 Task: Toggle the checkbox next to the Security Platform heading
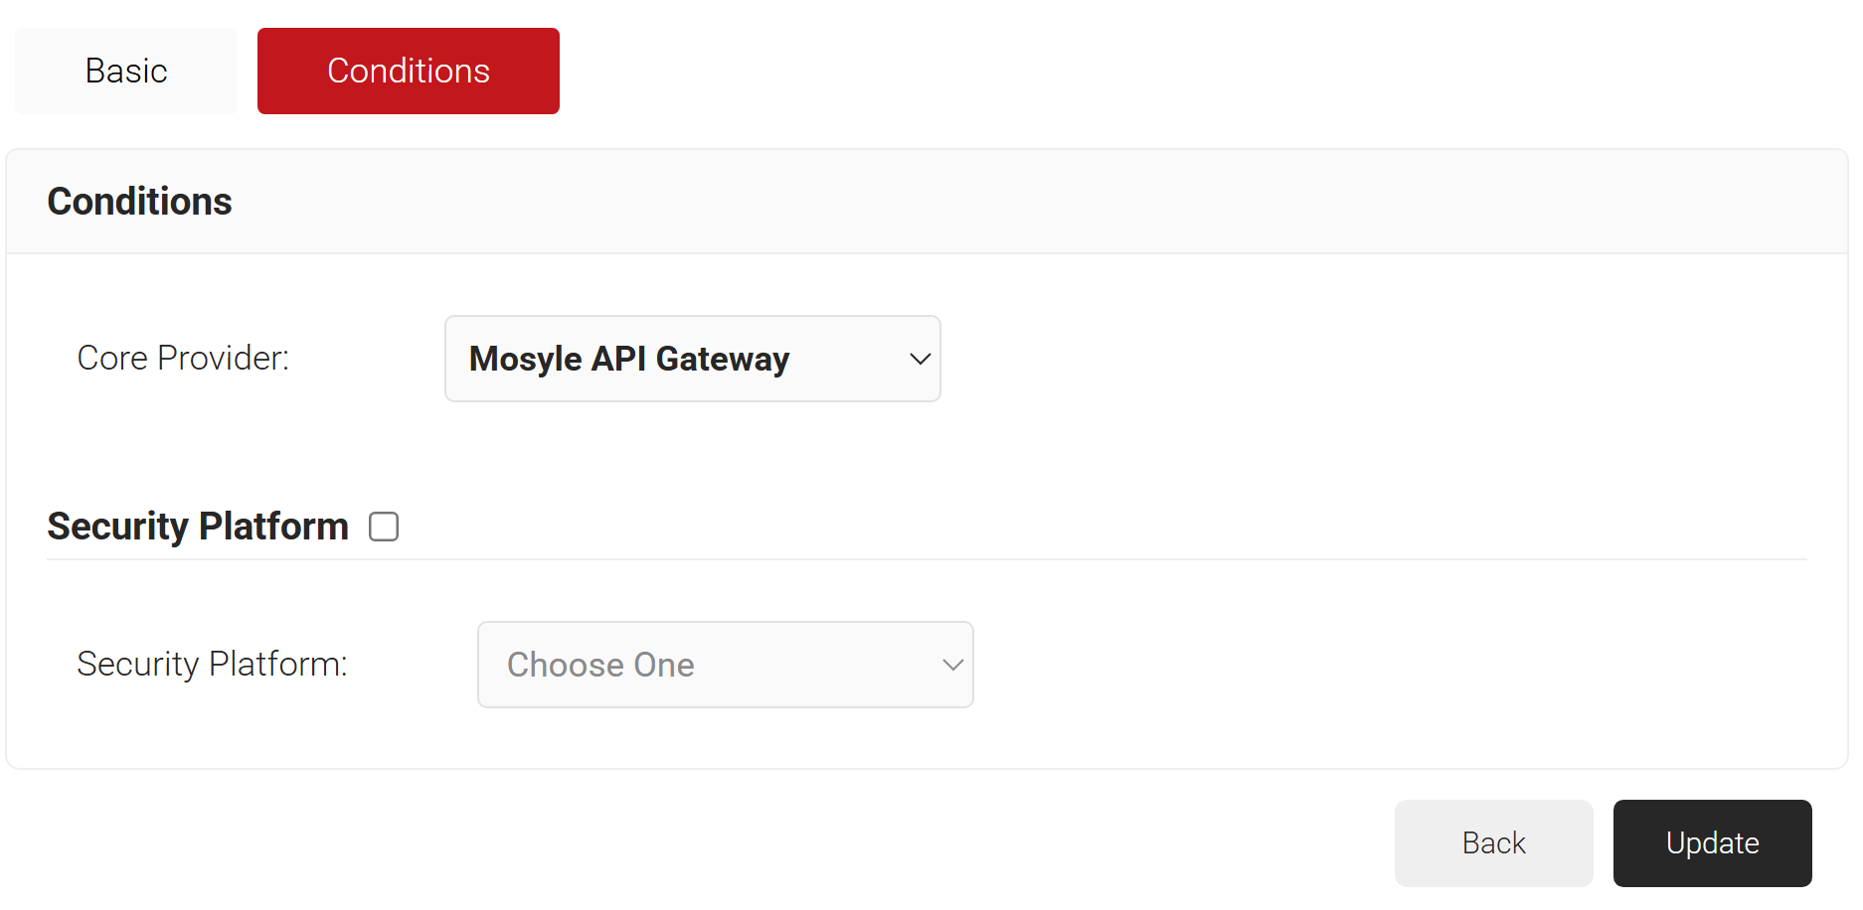384,527
